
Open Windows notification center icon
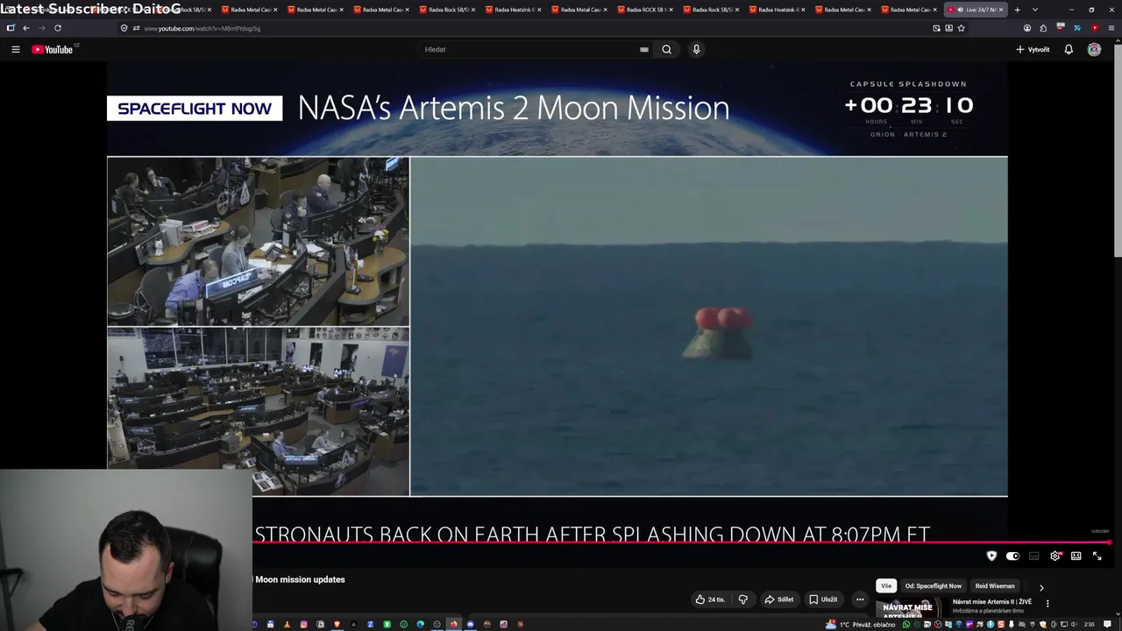click(x=1107, y=624)
